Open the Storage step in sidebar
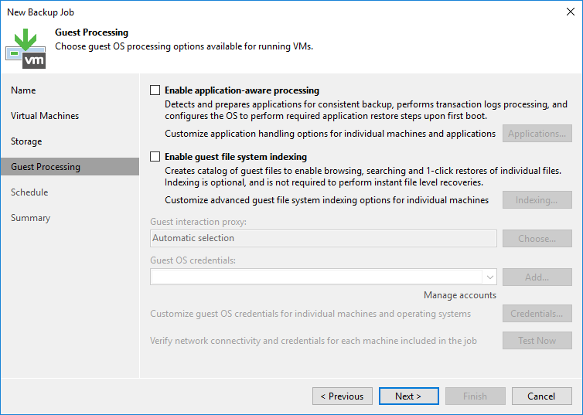583x415 pixels. point(26,141)
